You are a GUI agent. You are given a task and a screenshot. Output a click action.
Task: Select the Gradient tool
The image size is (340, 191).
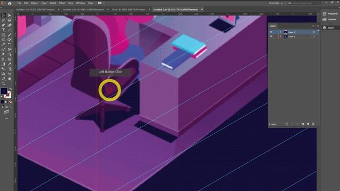click(4, 64)
